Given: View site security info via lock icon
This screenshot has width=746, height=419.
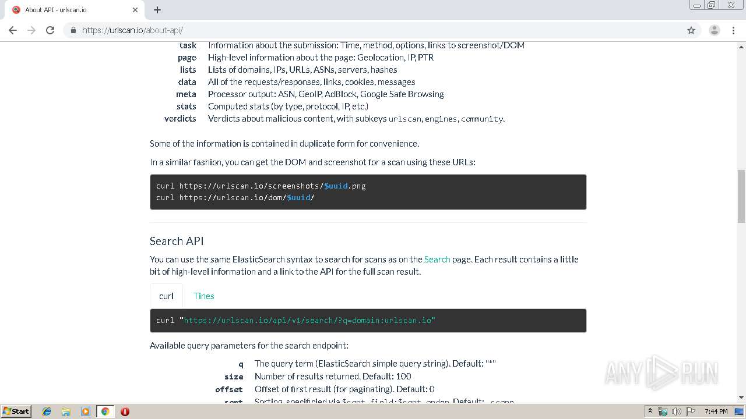Looking at the screenshot, I should click(x=73, y=30).
